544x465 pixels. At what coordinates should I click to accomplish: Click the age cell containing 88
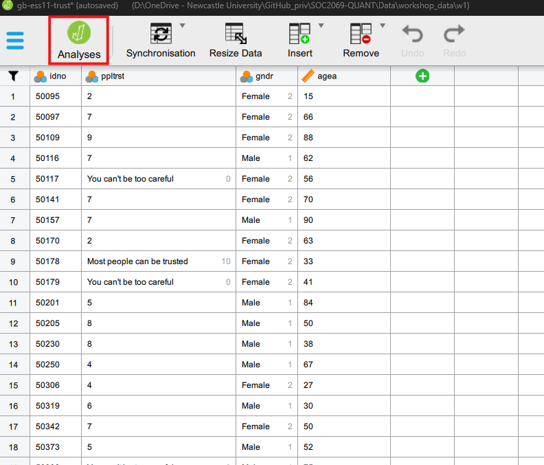[x=343, y=138]
